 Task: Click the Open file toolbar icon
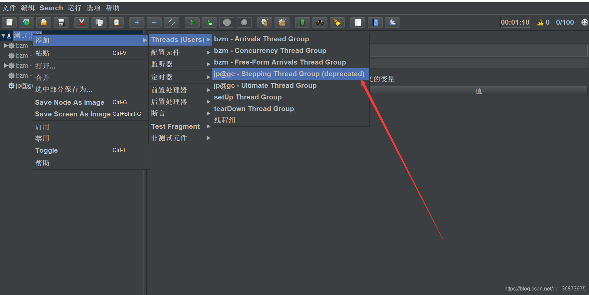(x=44, y=22)
